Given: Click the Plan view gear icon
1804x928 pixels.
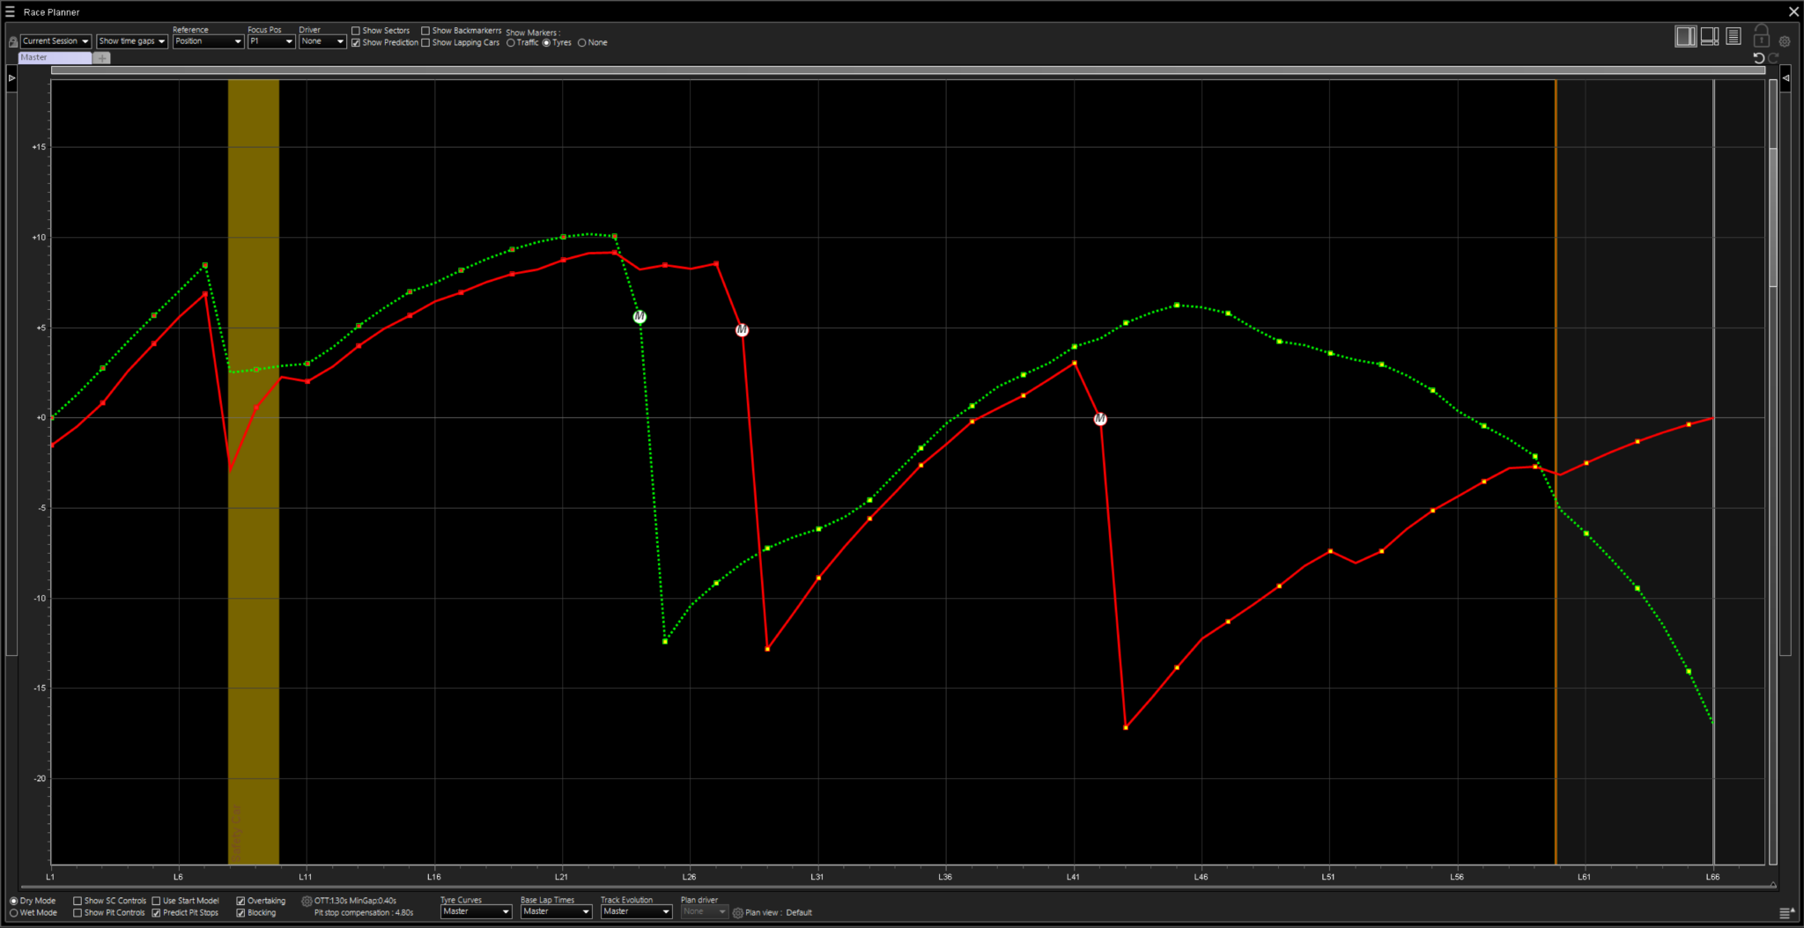Looking at the screenshot, I should pos(738,913).
